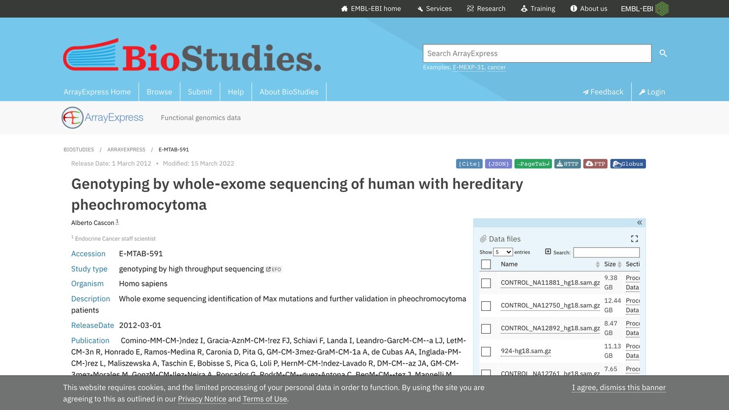
Task: Click the search magnifier icon
Action: pos(663,53)
